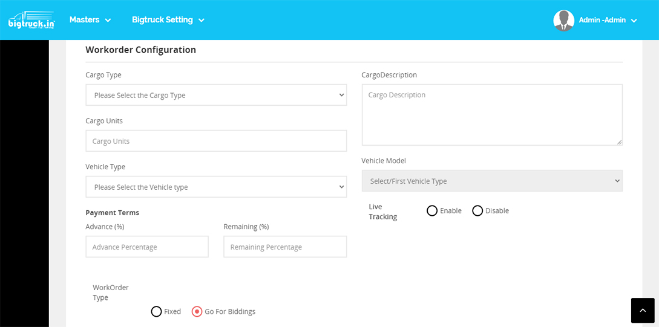Select the Go For Biddings option
659x327 pixels.
coord(197,311)
